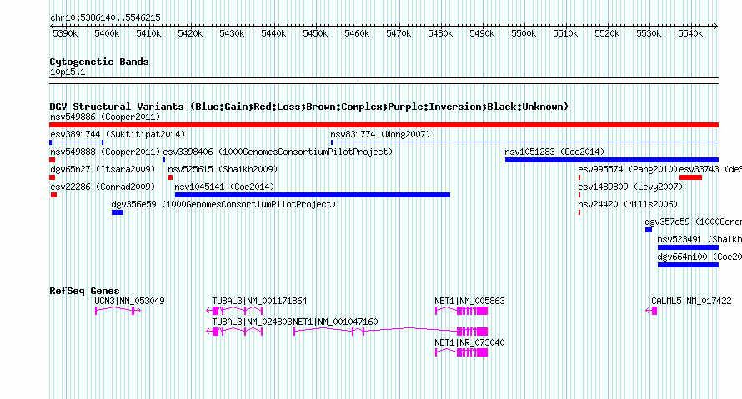Click the chr10:5386140..5546215 coordinate label
The image size is (742, 399).
(x=105, y=17)
